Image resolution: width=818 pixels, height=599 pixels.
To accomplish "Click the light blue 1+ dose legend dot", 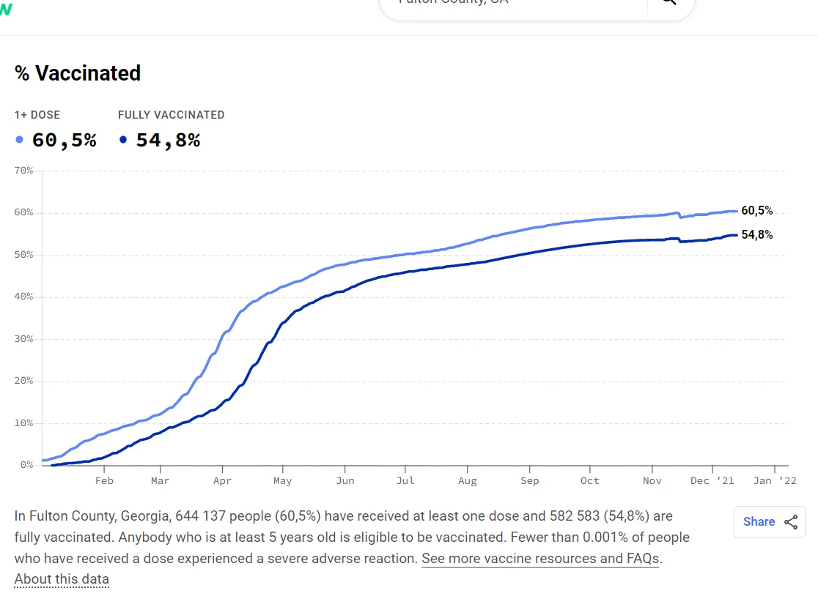I will 20,140.
